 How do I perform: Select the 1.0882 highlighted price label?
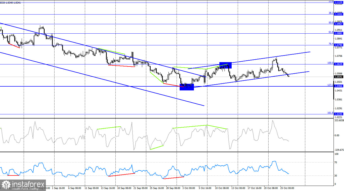coord(338,33)
